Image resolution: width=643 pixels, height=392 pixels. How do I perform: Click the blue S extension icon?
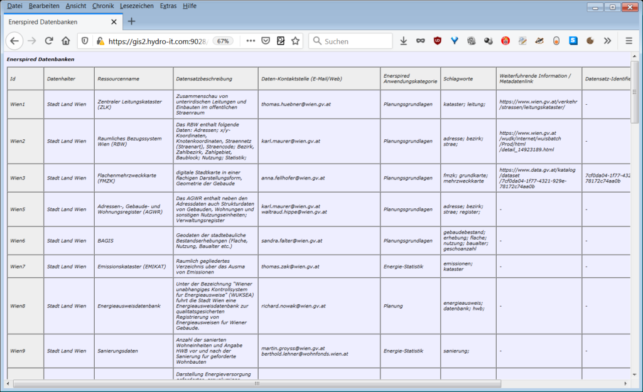[573, 41]
